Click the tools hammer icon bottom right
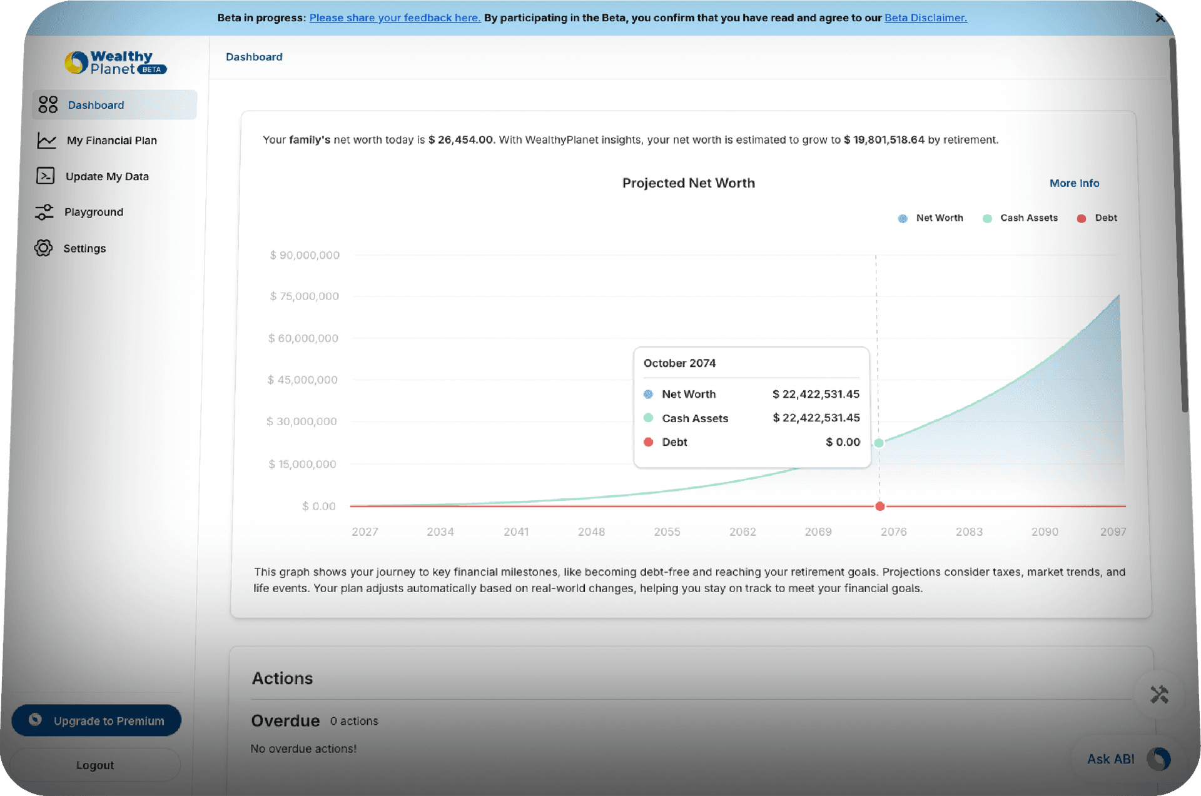 (1159, 694)
